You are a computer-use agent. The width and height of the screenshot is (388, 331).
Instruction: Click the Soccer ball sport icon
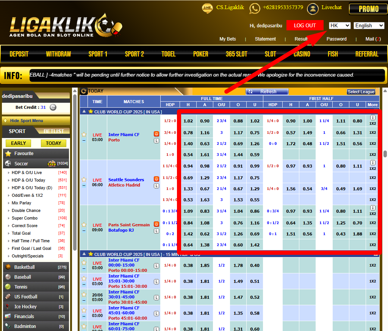click(x=8, y=163)
